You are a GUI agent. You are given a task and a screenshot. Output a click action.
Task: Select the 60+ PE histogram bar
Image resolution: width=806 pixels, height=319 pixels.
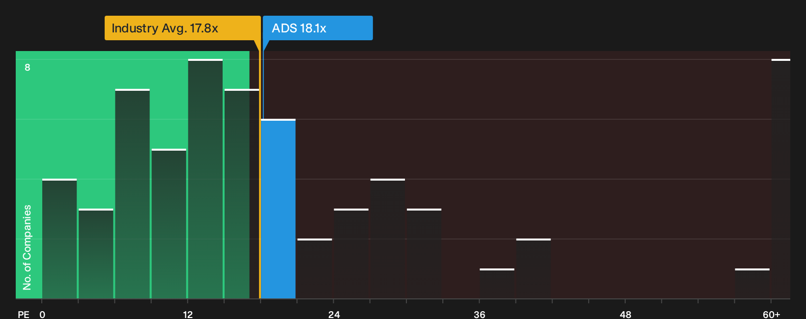tap(780, 179)
